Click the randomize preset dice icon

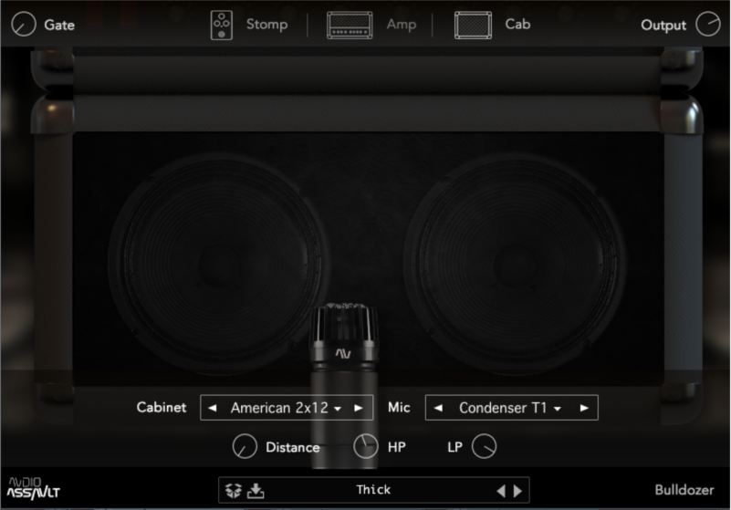coord(233,491)
